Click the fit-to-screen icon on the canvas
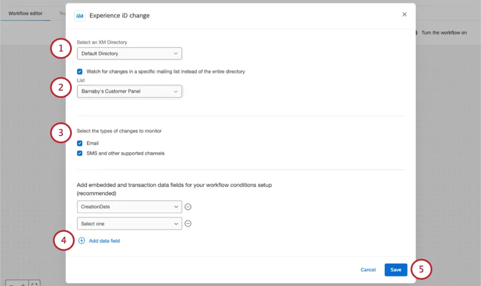The image size is (481, 286). (x=35, y=283)
